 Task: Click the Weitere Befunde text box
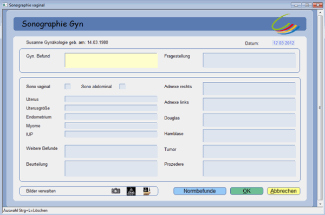click(x=111, y=152)
